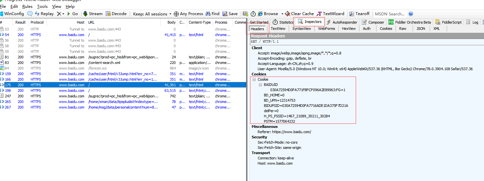
Task: Click the Referer header line
Action: tap(284, 132)
